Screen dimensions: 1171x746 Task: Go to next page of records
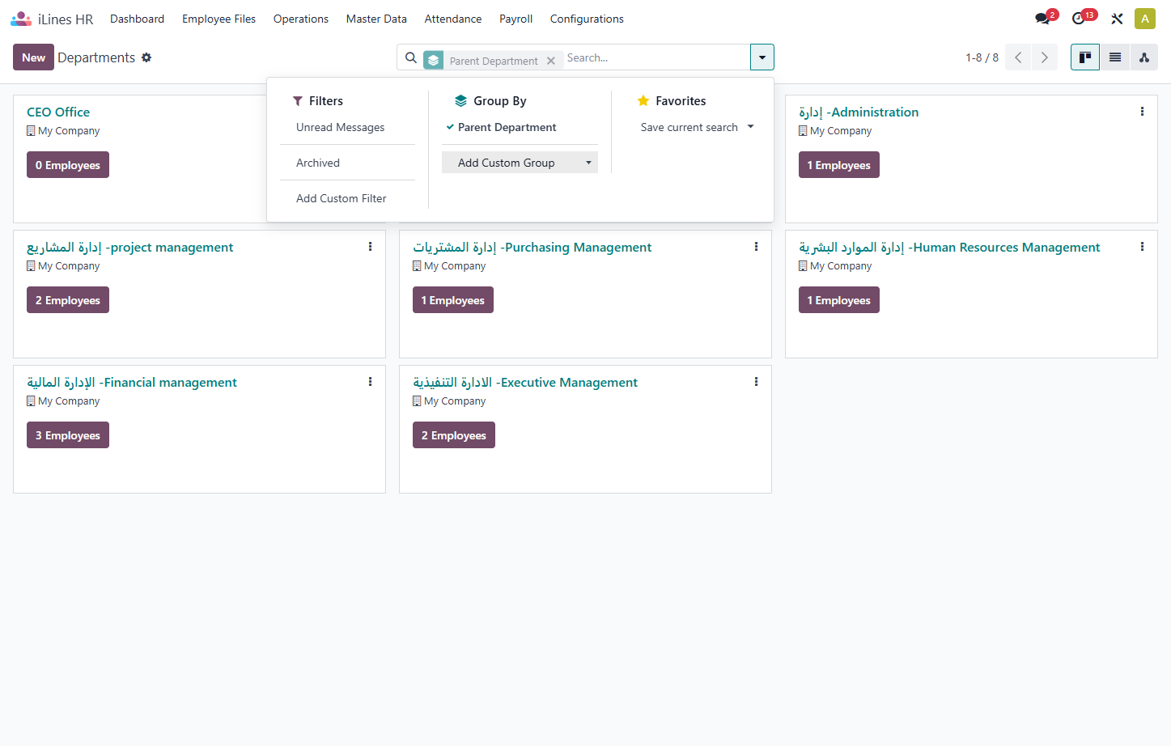pos(1045,57)
